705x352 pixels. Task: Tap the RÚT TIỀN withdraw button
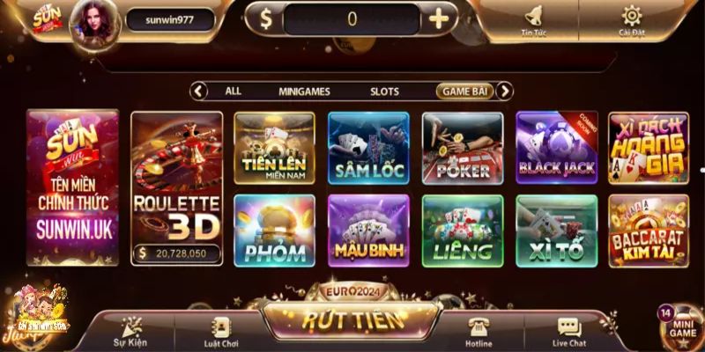click(352, 319)
